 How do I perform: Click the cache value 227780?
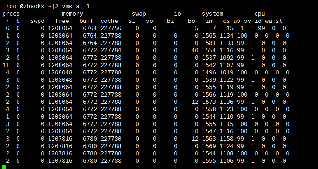point(111,139)
